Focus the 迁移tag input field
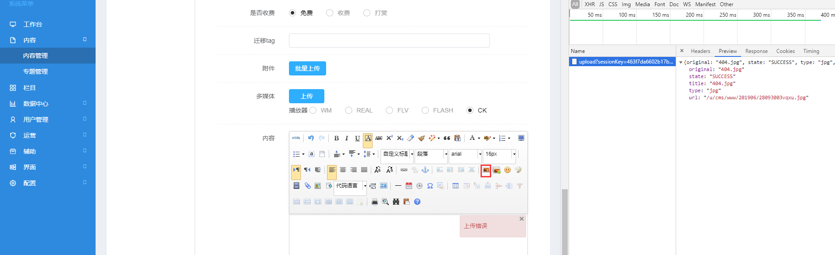Image resolution: width=835 pixels, height=255 pixels. coord(389,41)
